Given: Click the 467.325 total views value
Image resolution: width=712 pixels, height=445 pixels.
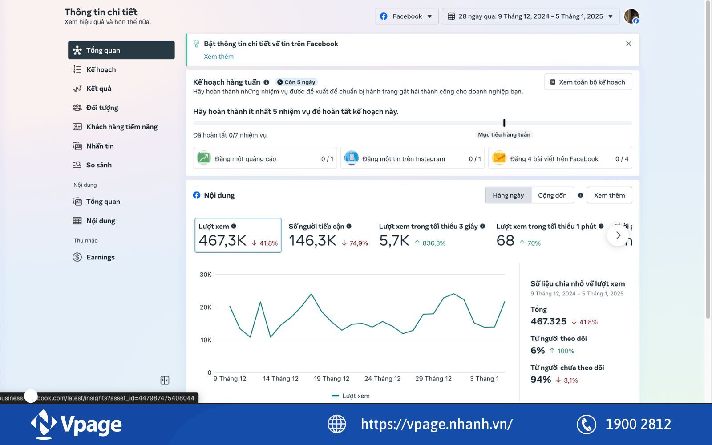Looking at the screenshot, I should (x=548, y=321).
